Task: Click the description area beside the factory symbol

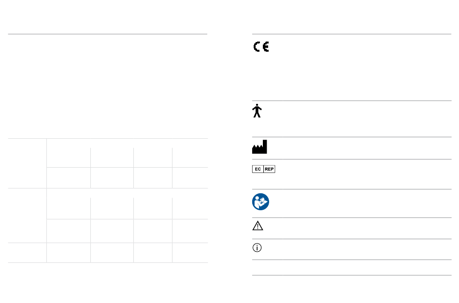Action: point(367,148)
